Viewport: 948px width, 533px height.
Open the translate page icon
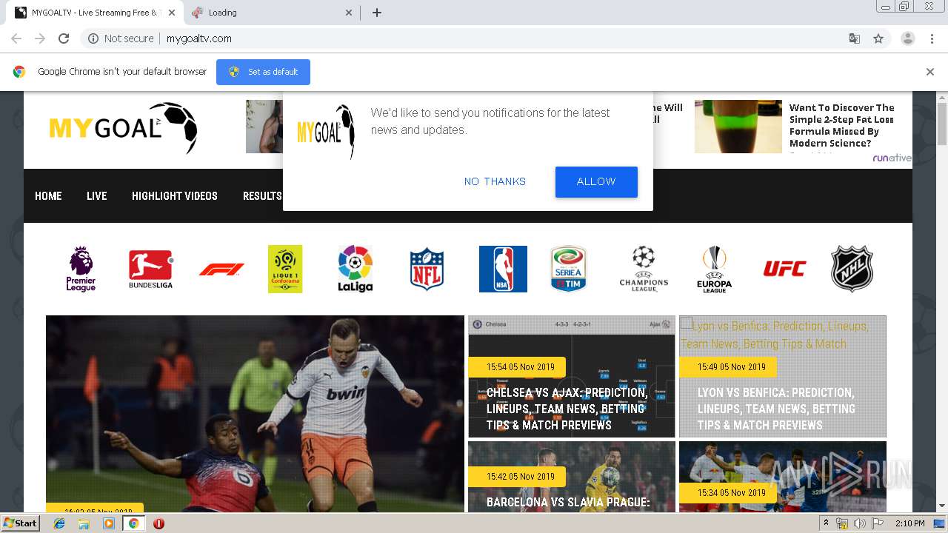(855, 38)
